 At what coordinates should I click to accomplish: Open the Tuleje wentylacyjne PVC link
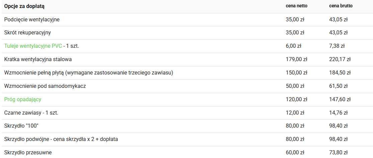[33, 46]
